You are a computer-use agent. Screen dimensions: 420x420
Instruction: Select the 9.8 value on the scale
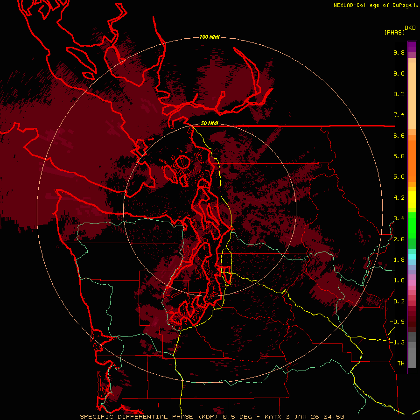pyautogui.click(x=399, y=52)
